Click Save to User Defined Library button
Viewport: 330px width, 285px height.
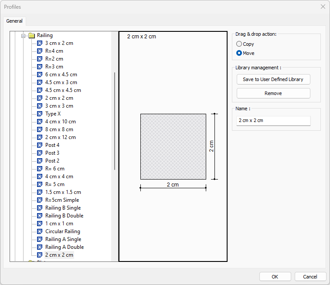(x=273, y=79)
